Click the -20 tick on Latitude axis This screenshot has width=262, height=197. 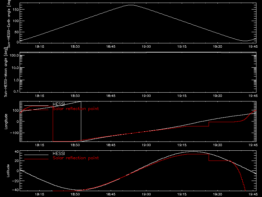(15, 181)
